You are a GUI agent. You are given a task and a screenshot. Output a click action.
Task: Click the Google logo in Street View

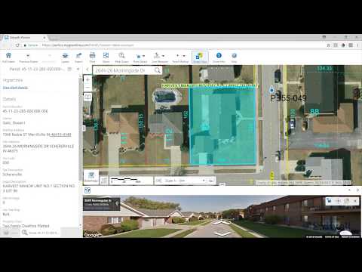pyautogui.click(x=91, y=235)
